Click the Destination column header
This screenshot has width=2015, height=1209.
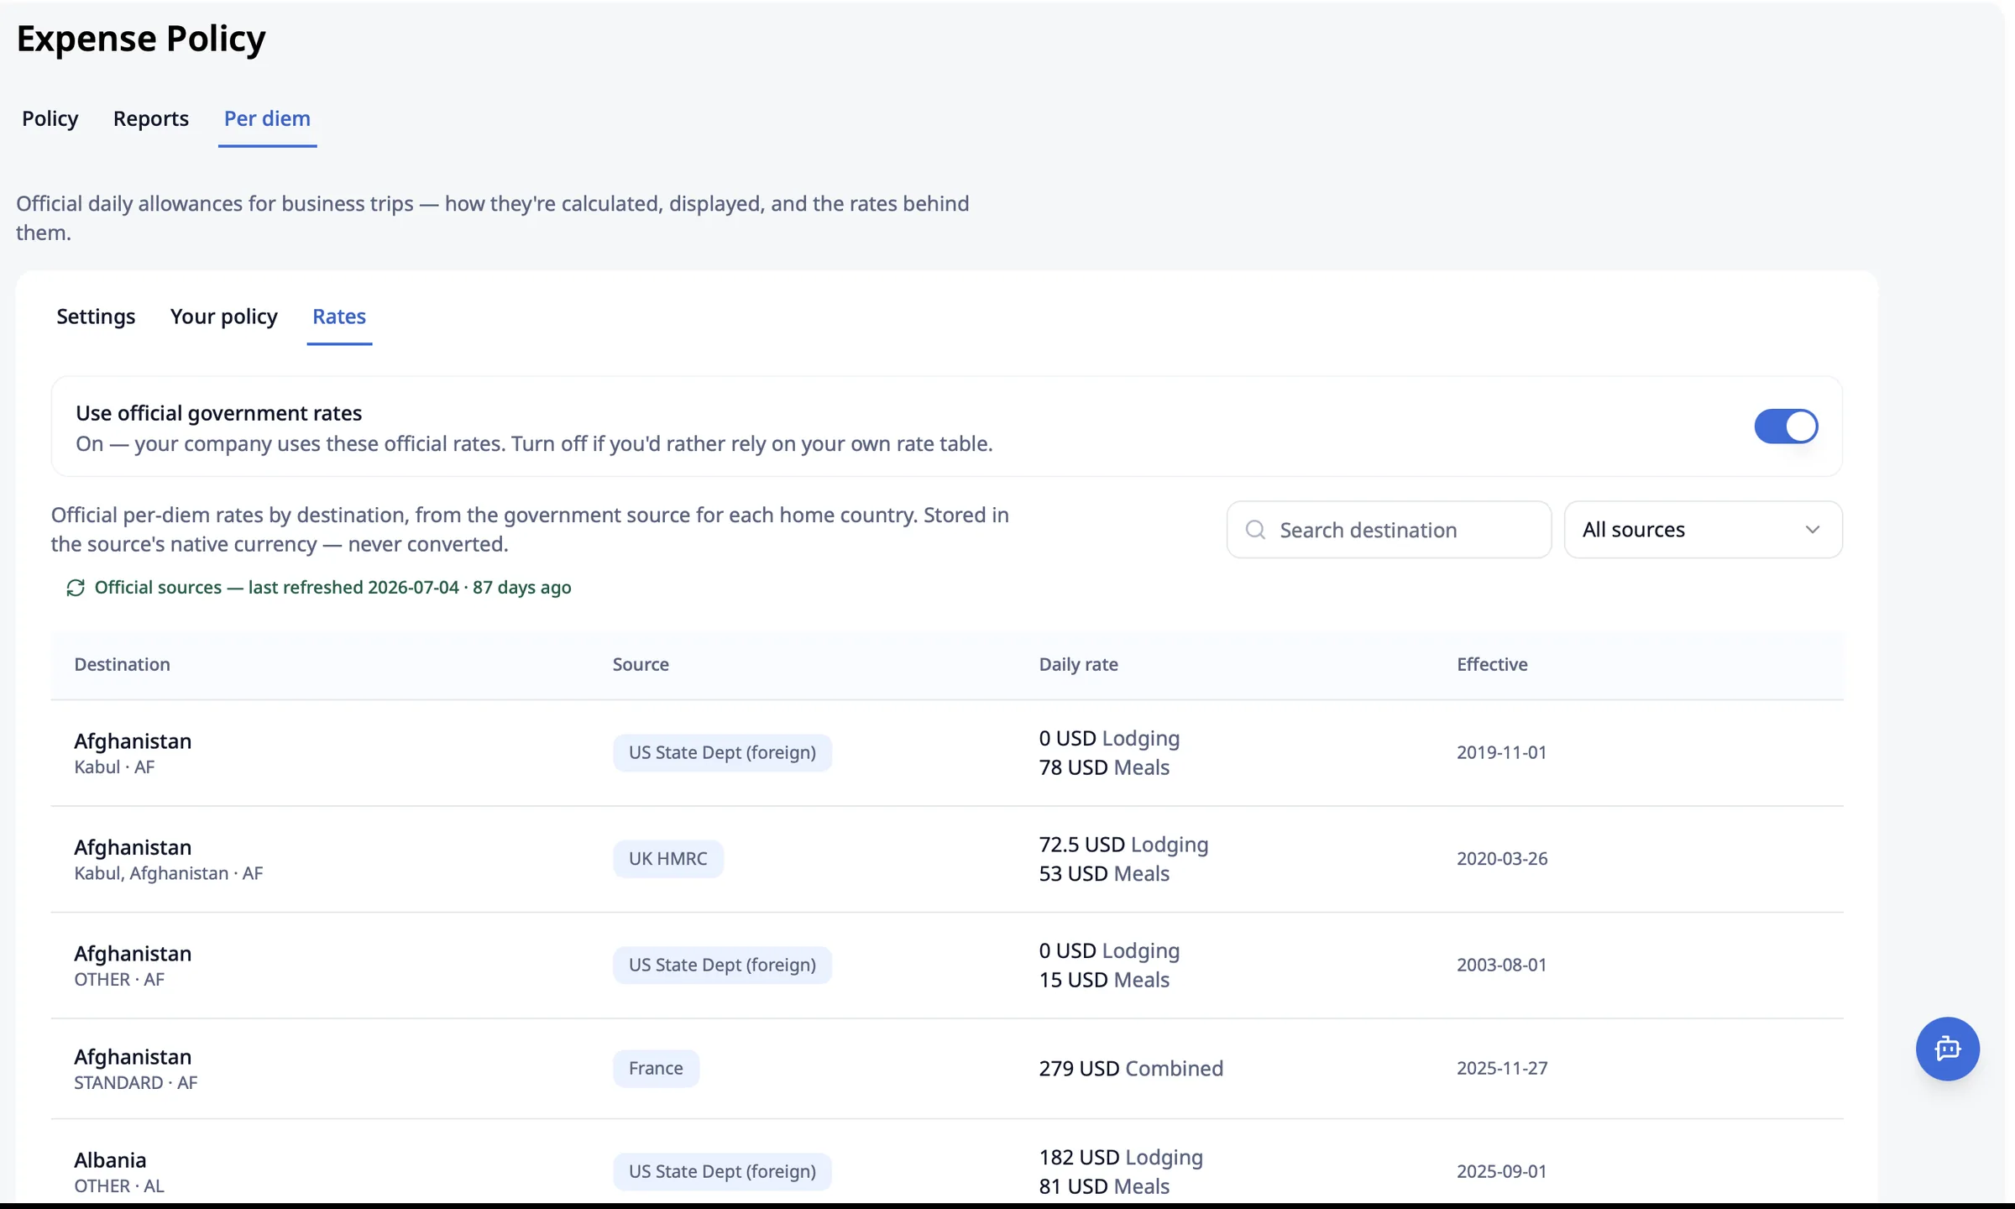[122, 664]
